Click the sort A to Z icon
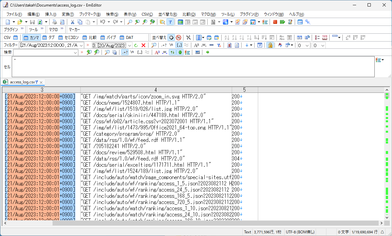The height and width of the screenshot is (236, 392). pyautogui.click(x=227, y=38)
